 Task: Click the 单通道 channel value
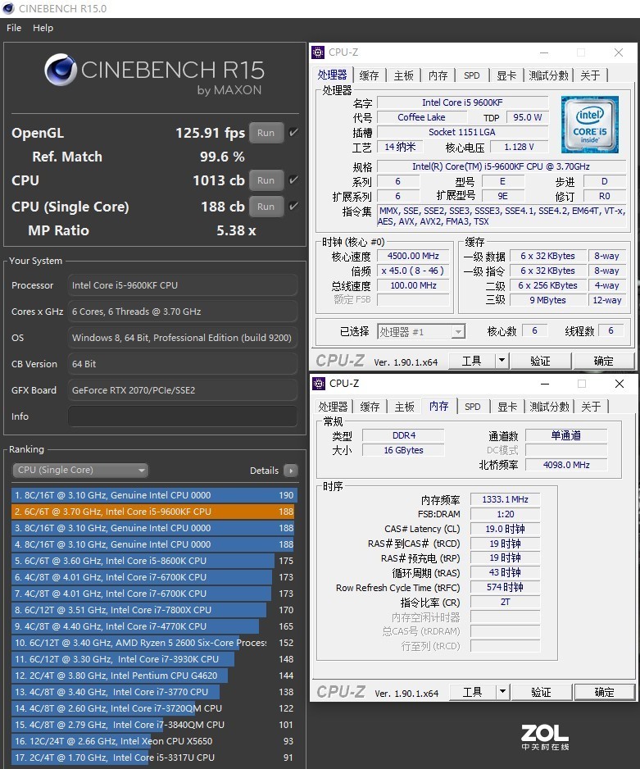[566, 435]
